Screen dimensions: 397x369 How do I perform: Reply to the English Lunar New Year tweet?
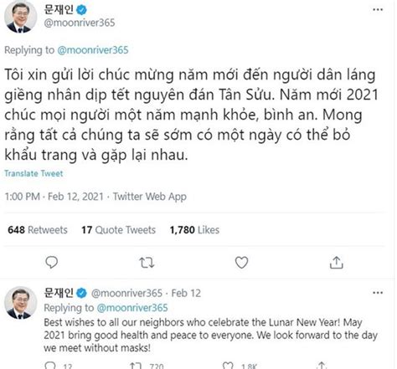(x=50, y=365)
